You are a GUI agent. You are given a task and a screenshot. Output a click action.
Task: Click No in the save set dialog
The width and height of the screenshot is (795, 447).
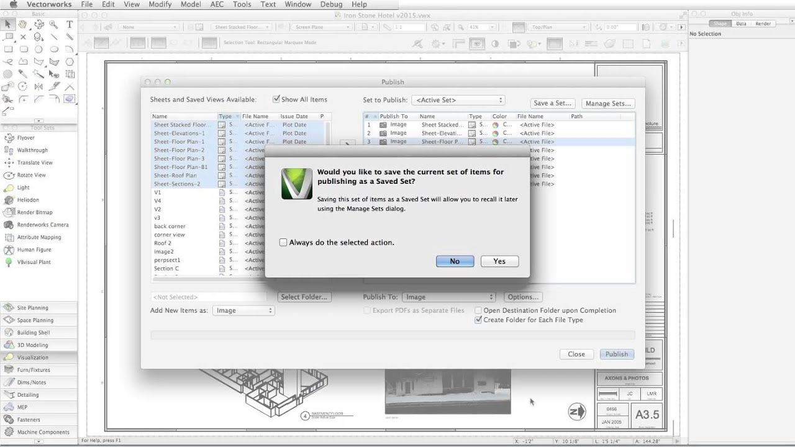pyautogui.click(x=455, y=261)
